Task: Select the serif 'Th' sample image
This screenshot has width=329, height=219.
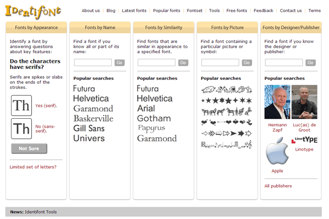Action: point(21,106)
